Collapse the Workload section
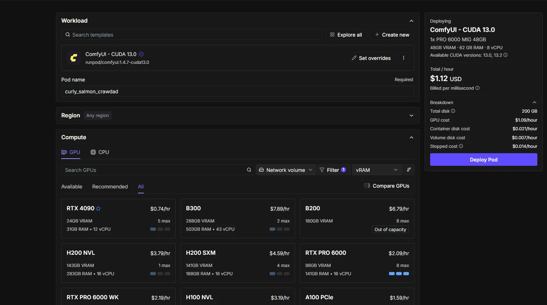 point(412,21)
